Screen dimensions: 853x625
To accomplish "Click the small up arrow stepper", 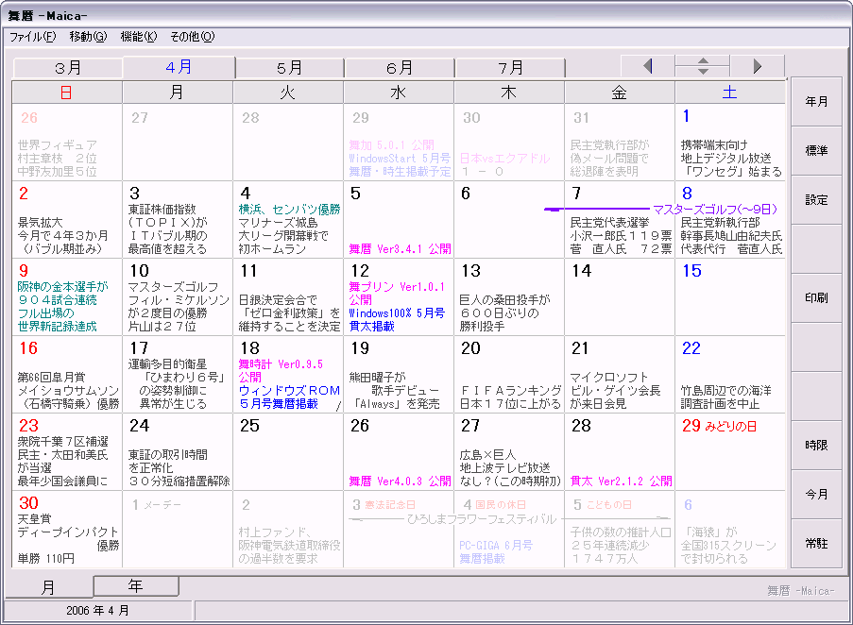I will tap(702, 61).
